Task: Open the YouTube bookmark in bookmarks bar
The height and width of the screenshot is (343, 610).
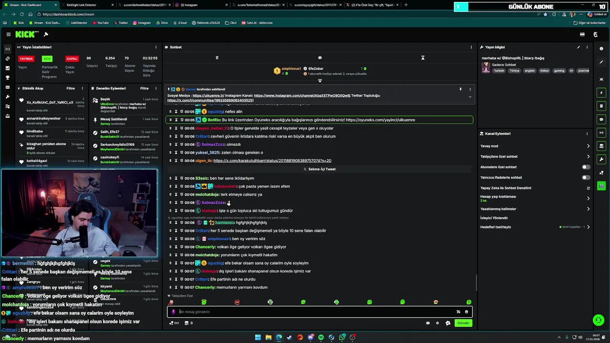Action: 100,23
